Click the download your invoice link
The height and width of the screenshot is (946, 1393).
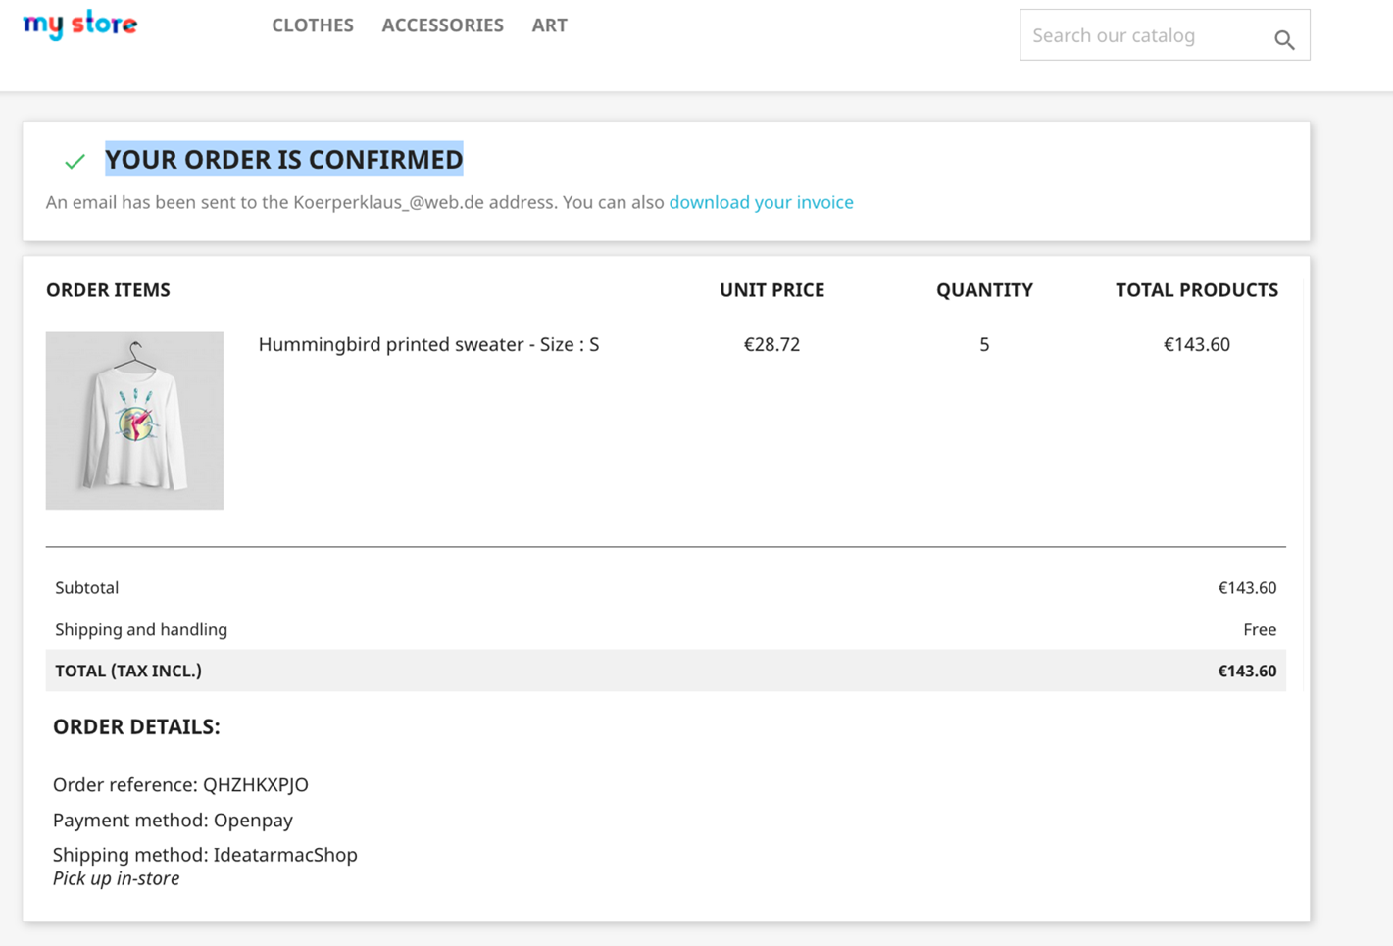[x=761, y=202]
